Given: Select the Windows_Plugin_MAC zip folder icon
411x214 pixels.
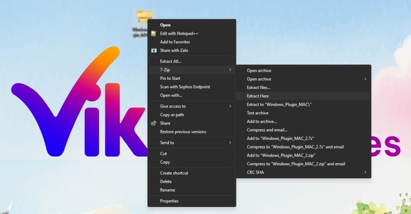Looking at the screenshot, I should [144, 17].
